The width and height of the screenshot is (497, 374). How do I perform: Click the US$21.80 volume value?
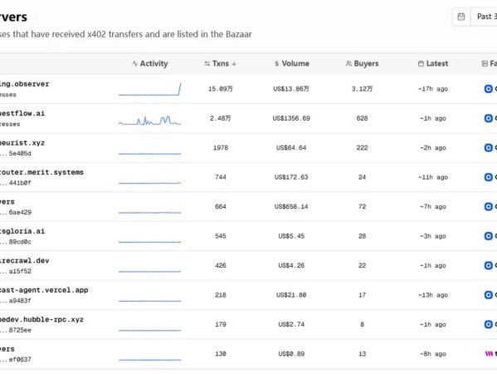(x=291, y=295)
